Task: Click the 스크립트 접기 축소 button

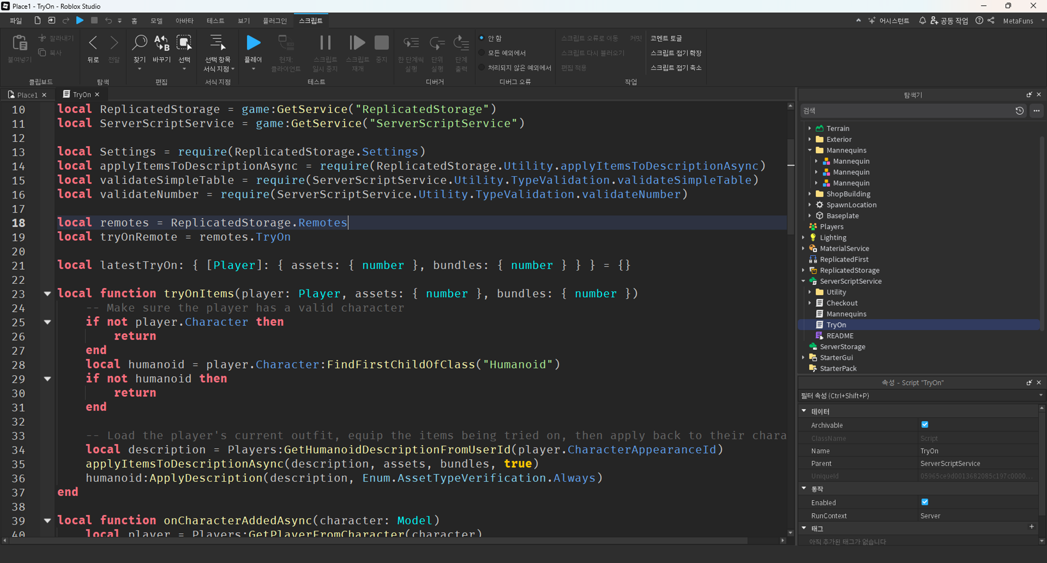Action: tap(676, 67)
